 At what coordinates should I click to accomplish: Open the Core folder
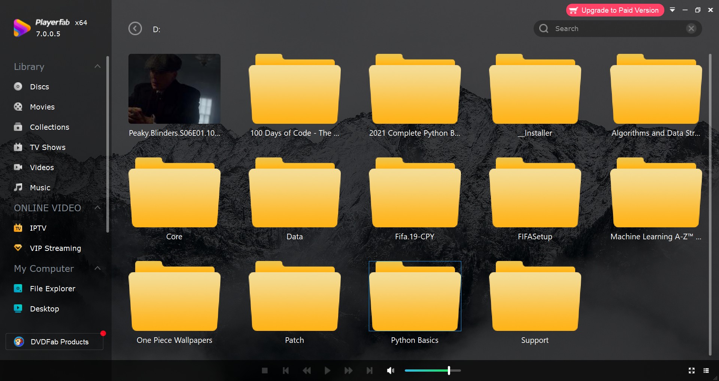[x=175, y=192]
